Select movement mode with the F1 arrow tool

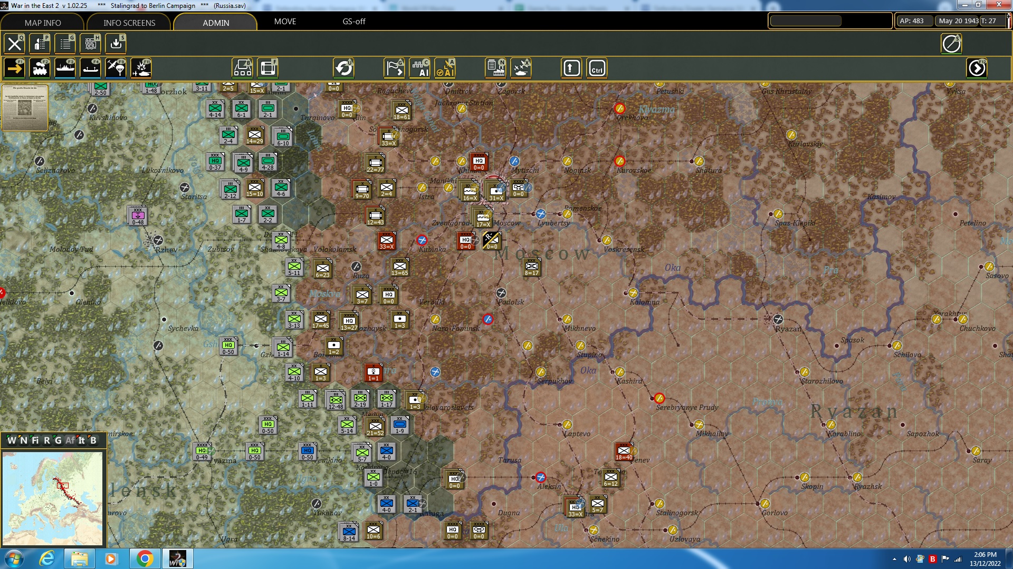tap(14, 67)
